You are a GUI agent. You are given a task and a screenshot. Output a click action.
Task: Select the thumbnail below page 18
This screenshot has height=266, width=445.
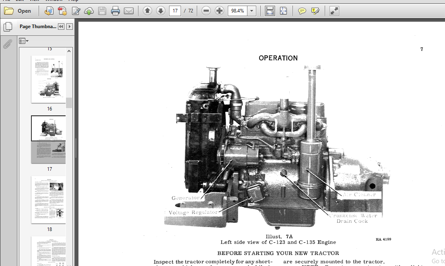48,251
